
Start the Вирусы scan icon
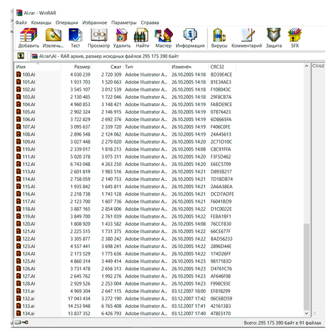tap(219, 35)
